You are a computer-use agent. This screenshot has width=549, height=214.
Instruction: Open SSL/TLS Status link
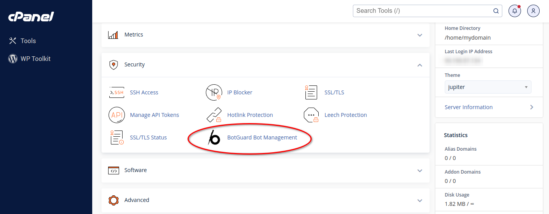[148, 137]
